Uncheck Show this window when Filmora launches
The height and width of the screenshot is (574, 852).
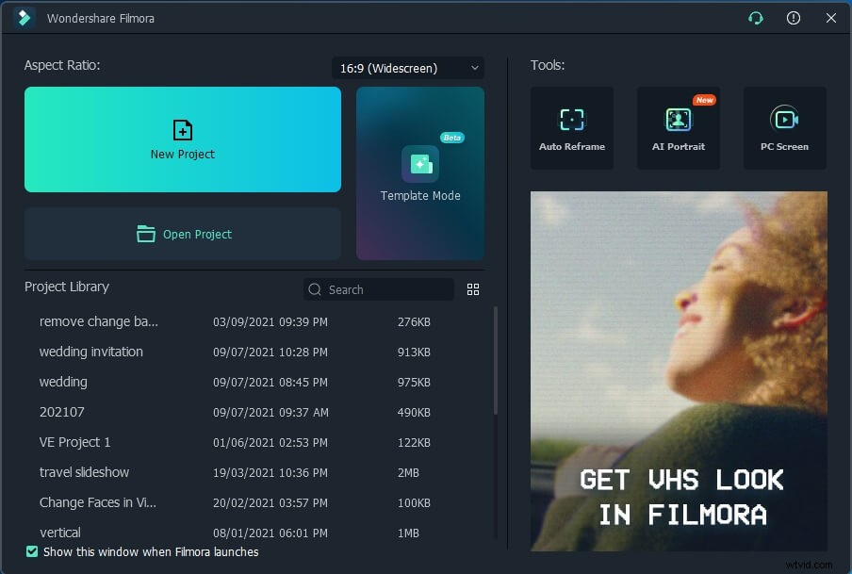click(32, 551)
